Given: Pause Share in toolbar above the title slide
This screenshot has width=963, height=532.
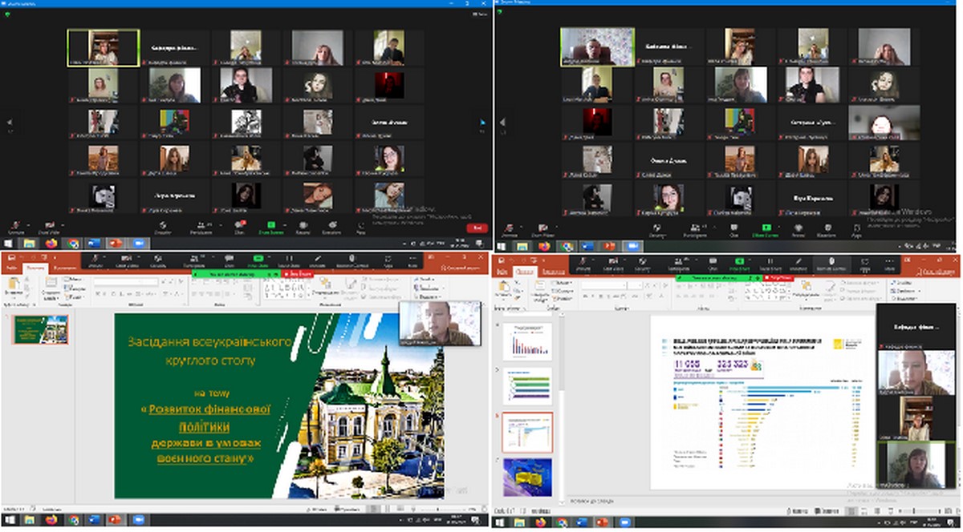Looking at the screenshot, I should pos(288,260).
